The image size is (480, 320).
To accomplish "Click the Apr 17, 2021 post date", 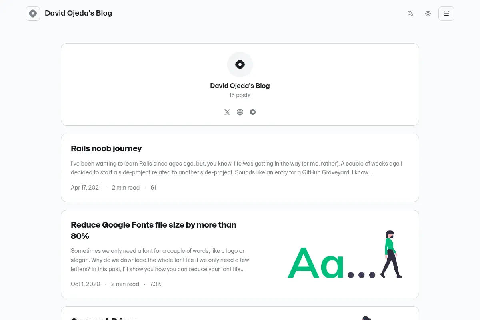I will pos(86,187).
